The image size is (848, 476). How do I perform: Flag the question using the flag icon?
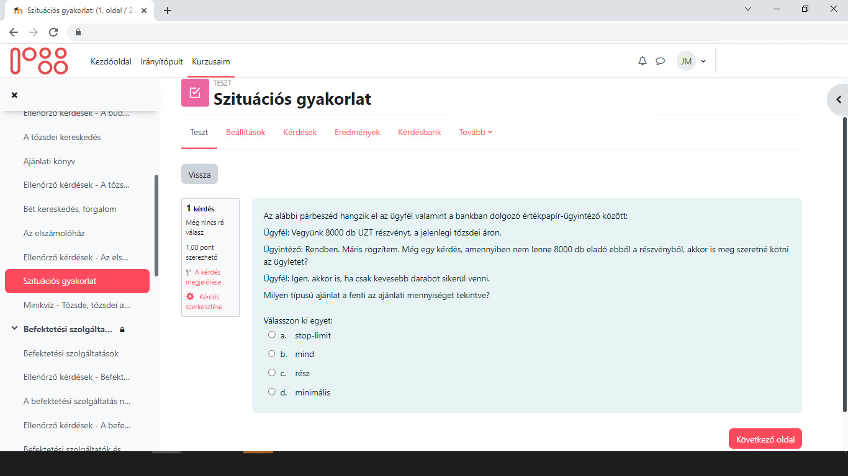tap(189, 272)
